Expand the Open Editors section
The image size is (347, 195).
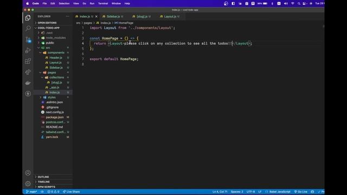(x=53, y=23)
